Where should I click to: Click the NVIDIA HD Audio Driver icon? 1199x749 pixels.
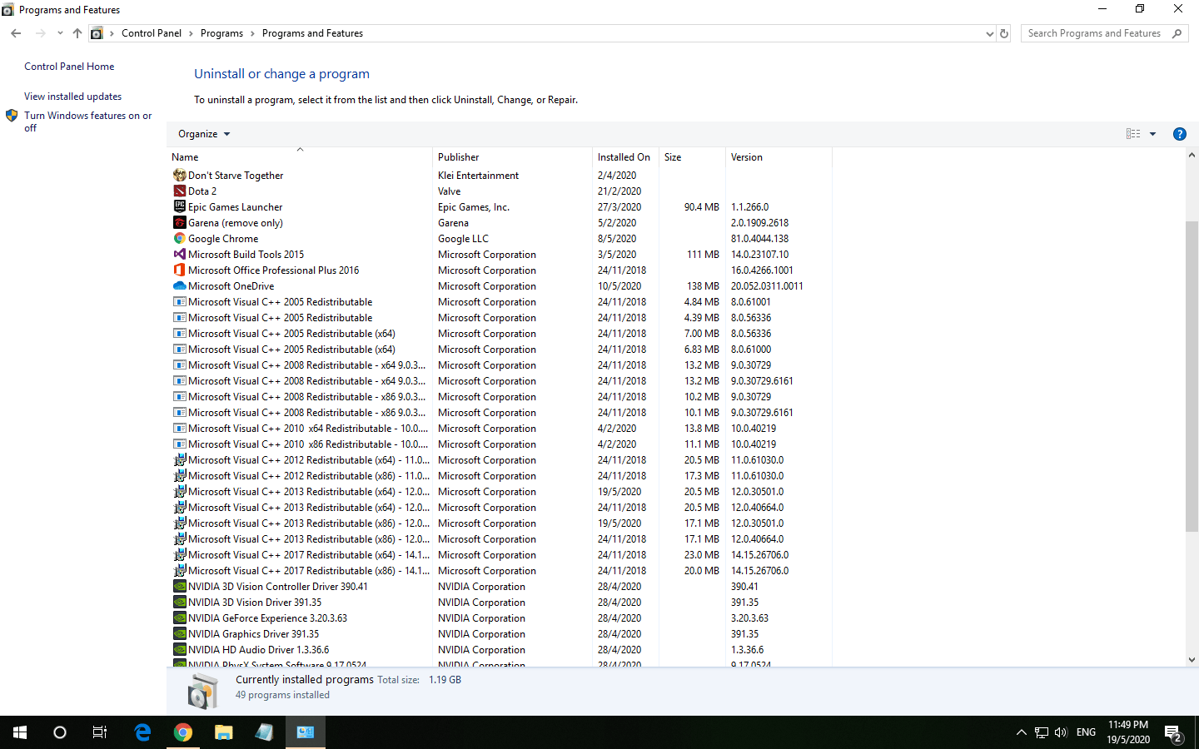click(x=179, y=649)
